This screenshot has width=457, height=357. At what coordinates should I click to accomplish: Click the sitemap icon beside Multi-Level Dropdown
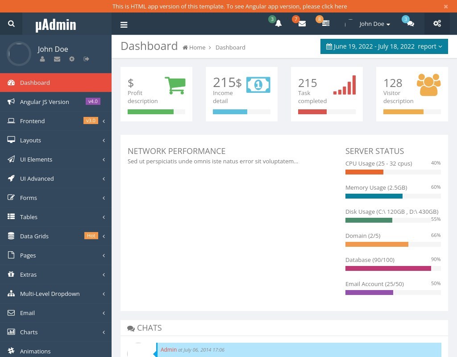[11, 294]
